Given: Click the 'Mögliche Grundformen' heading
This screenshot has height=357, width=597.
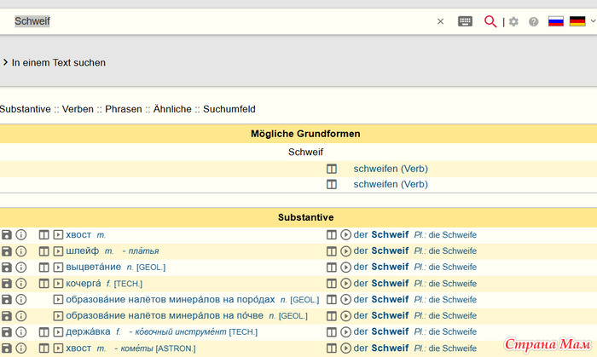Looking at the screenshot, I should 305,134.
